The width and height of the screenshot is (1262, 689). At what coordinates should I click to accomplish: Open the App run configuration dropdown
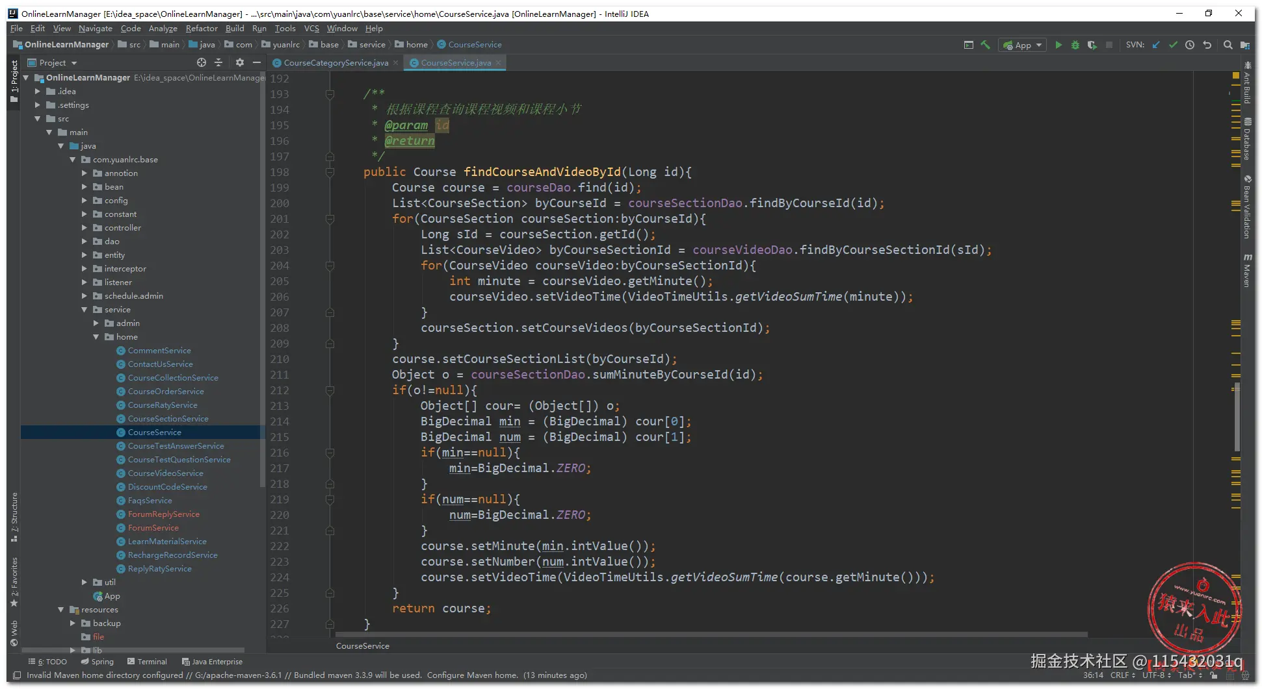[x=1023, y=45]
